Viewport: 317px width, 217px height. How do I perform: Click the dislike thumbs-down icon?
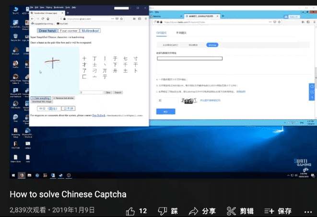(x=162, y=211)
